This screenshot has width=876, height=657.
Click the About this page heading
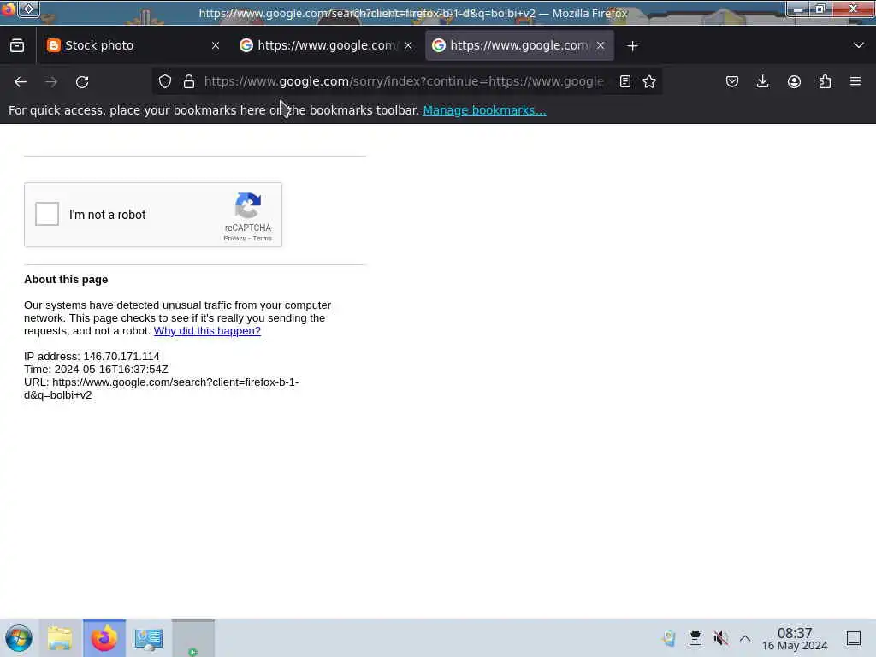coord(66,280)
